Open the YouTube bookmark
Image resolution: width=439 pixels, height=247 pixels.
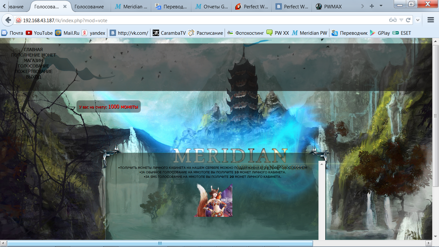click(x=39, y=33)
